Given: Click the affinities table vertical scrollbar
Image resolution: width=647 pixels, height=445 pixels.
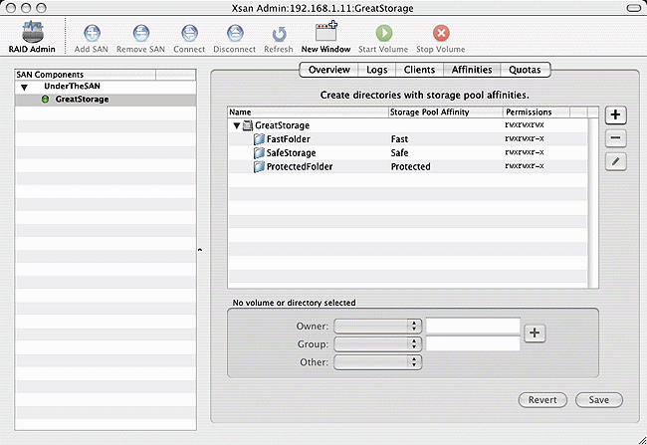Looking at the screenshot, I should click(x=593, y=203).
